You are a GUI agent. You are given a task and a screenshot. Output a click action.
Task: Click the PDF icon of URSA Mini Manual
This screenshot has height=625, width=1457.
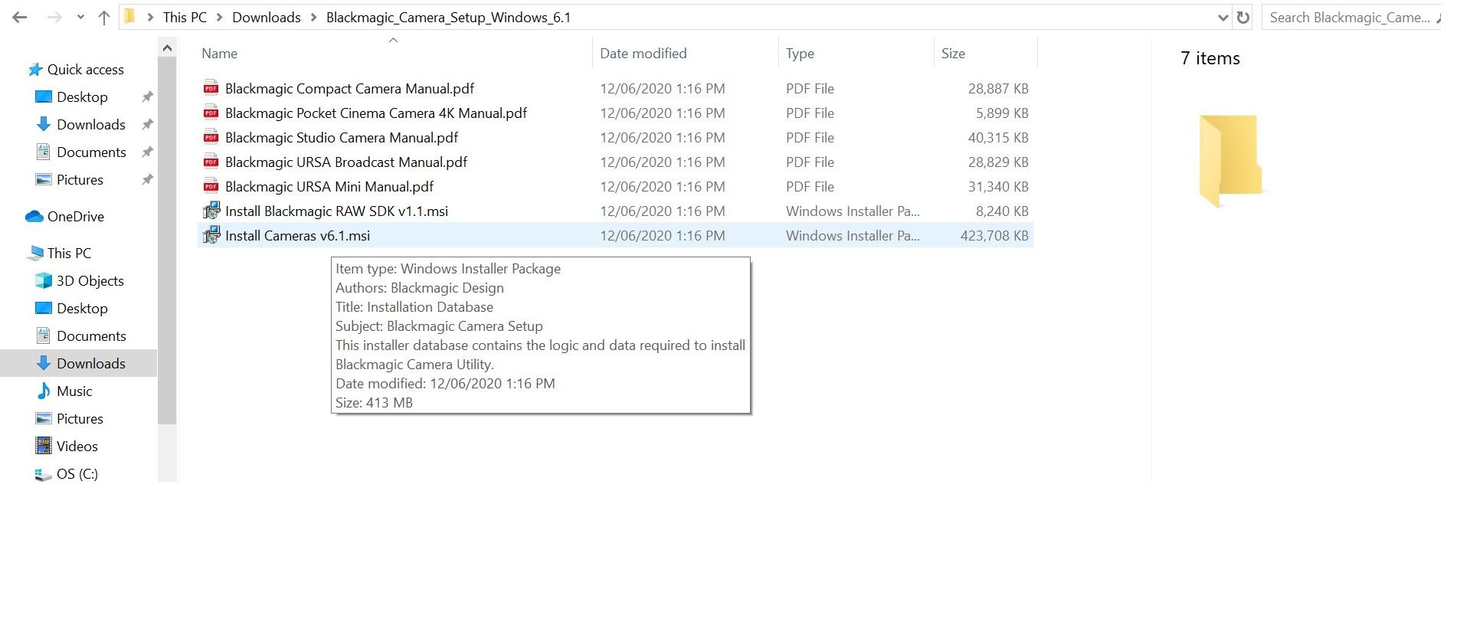click(211, 186)
